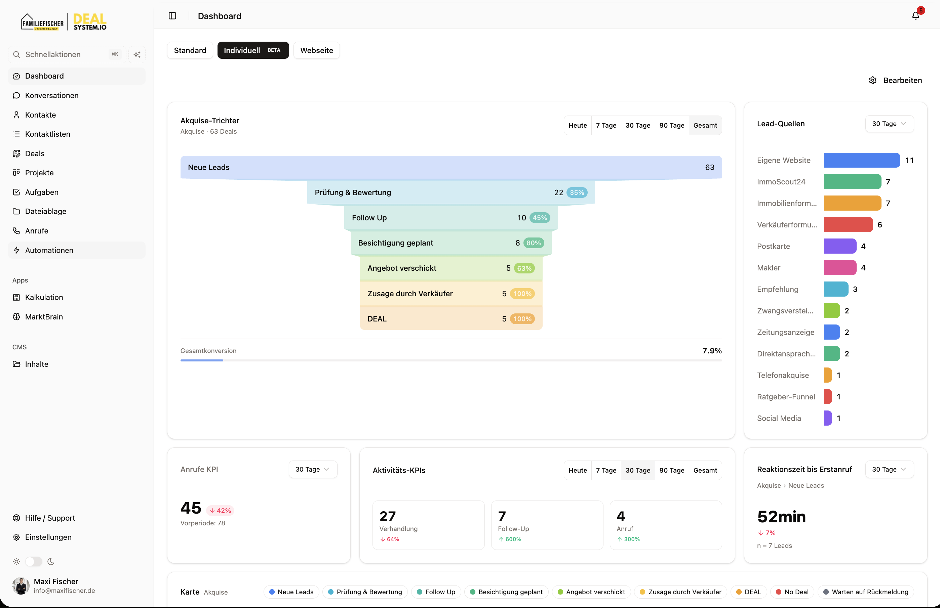The image size is (940, 608).
Task: Toggle Besichtigung geplant legend filter
Action: [506, 592]
